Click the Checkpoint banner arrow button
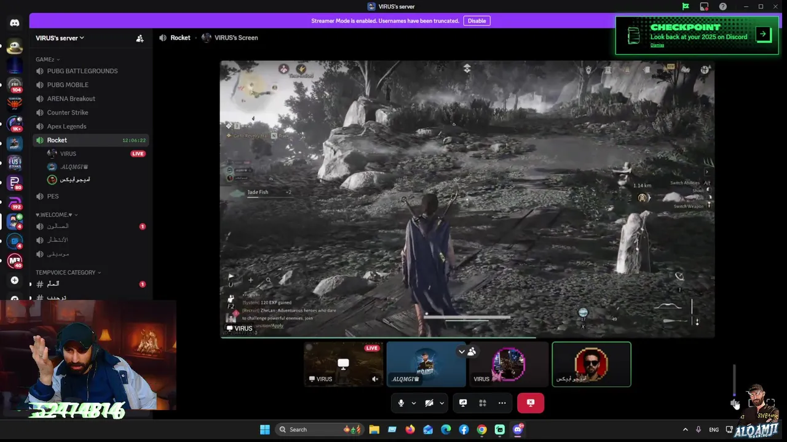The image size is (787, 442). [763, 34]
